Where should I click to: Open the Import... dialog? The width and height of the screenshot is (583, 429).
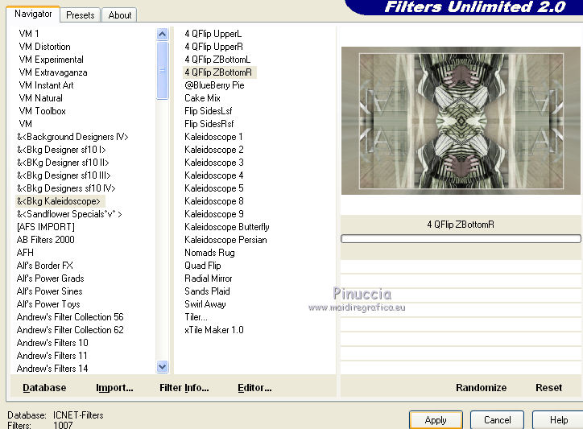pyautogui.click(x=114, y=388)
